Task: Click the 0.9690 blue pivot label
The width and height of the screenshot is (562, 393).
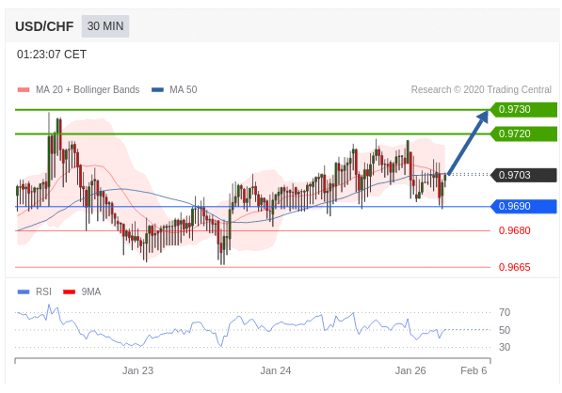Action: click(x=523, y=206)
